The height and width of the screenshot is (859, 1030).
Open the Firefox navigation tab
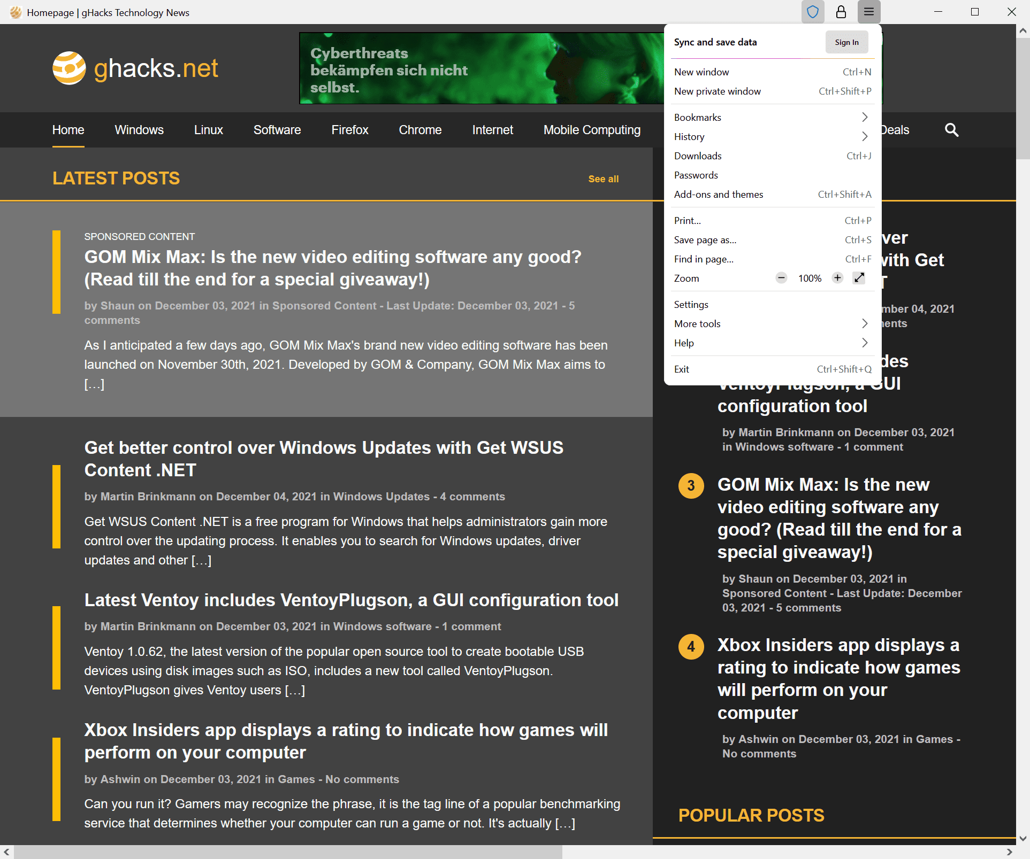click(x=350, y=130)
